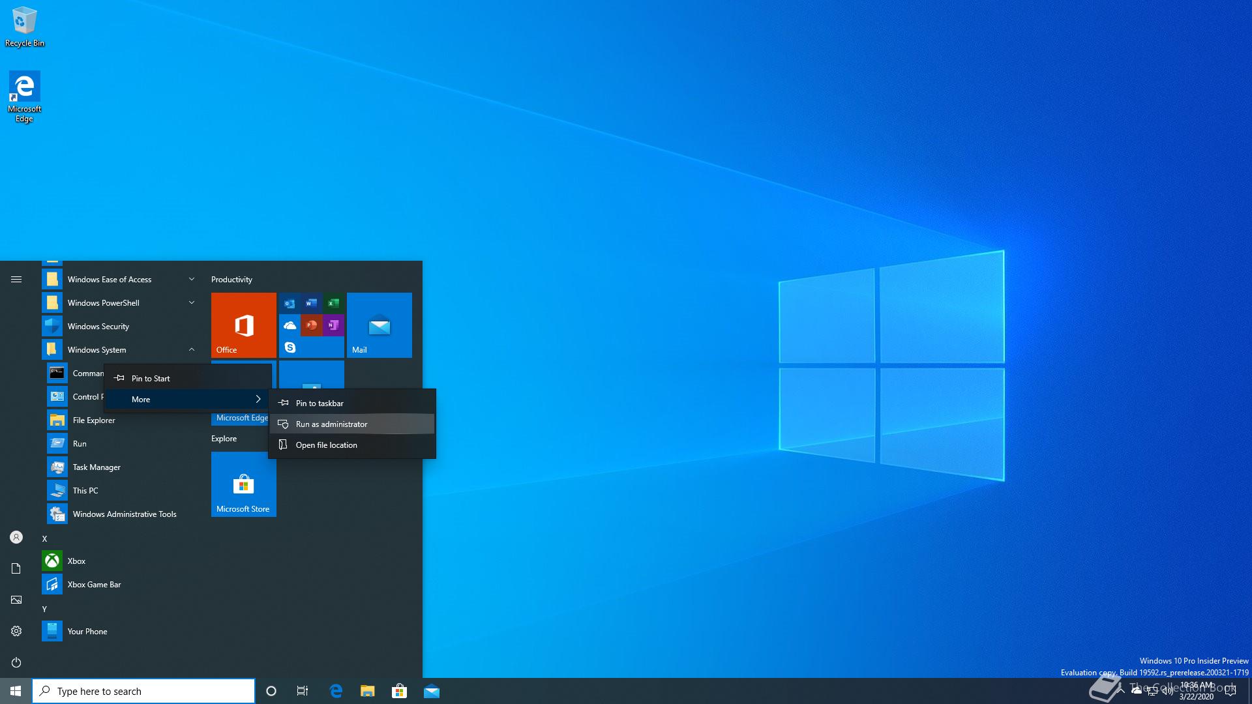Select Pin to taskbar option
The height and width of the screenshot is (704, 1252).
click(320, 403)
